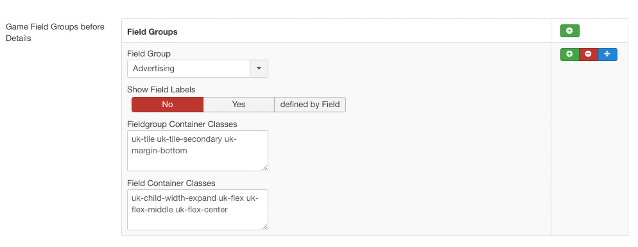Click the 'Show Field Labels' label
638x247 pixels.
161,90
